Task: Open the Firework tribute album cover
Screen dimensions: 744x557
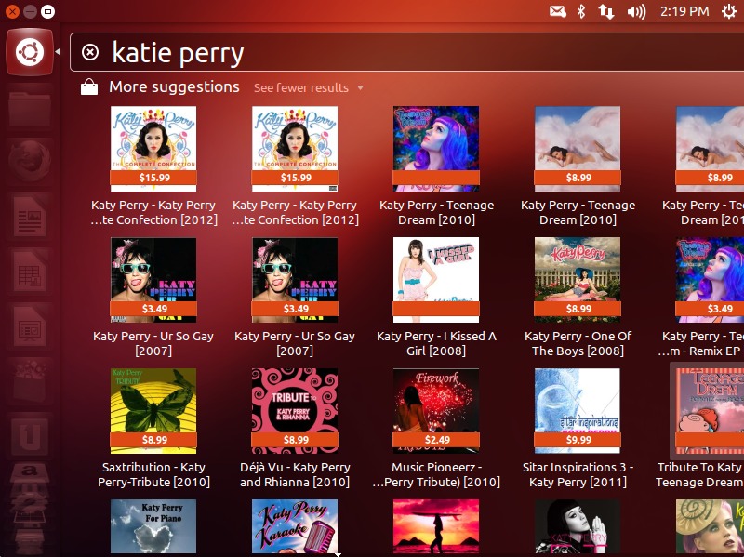Action: click(x=436, y=411)
